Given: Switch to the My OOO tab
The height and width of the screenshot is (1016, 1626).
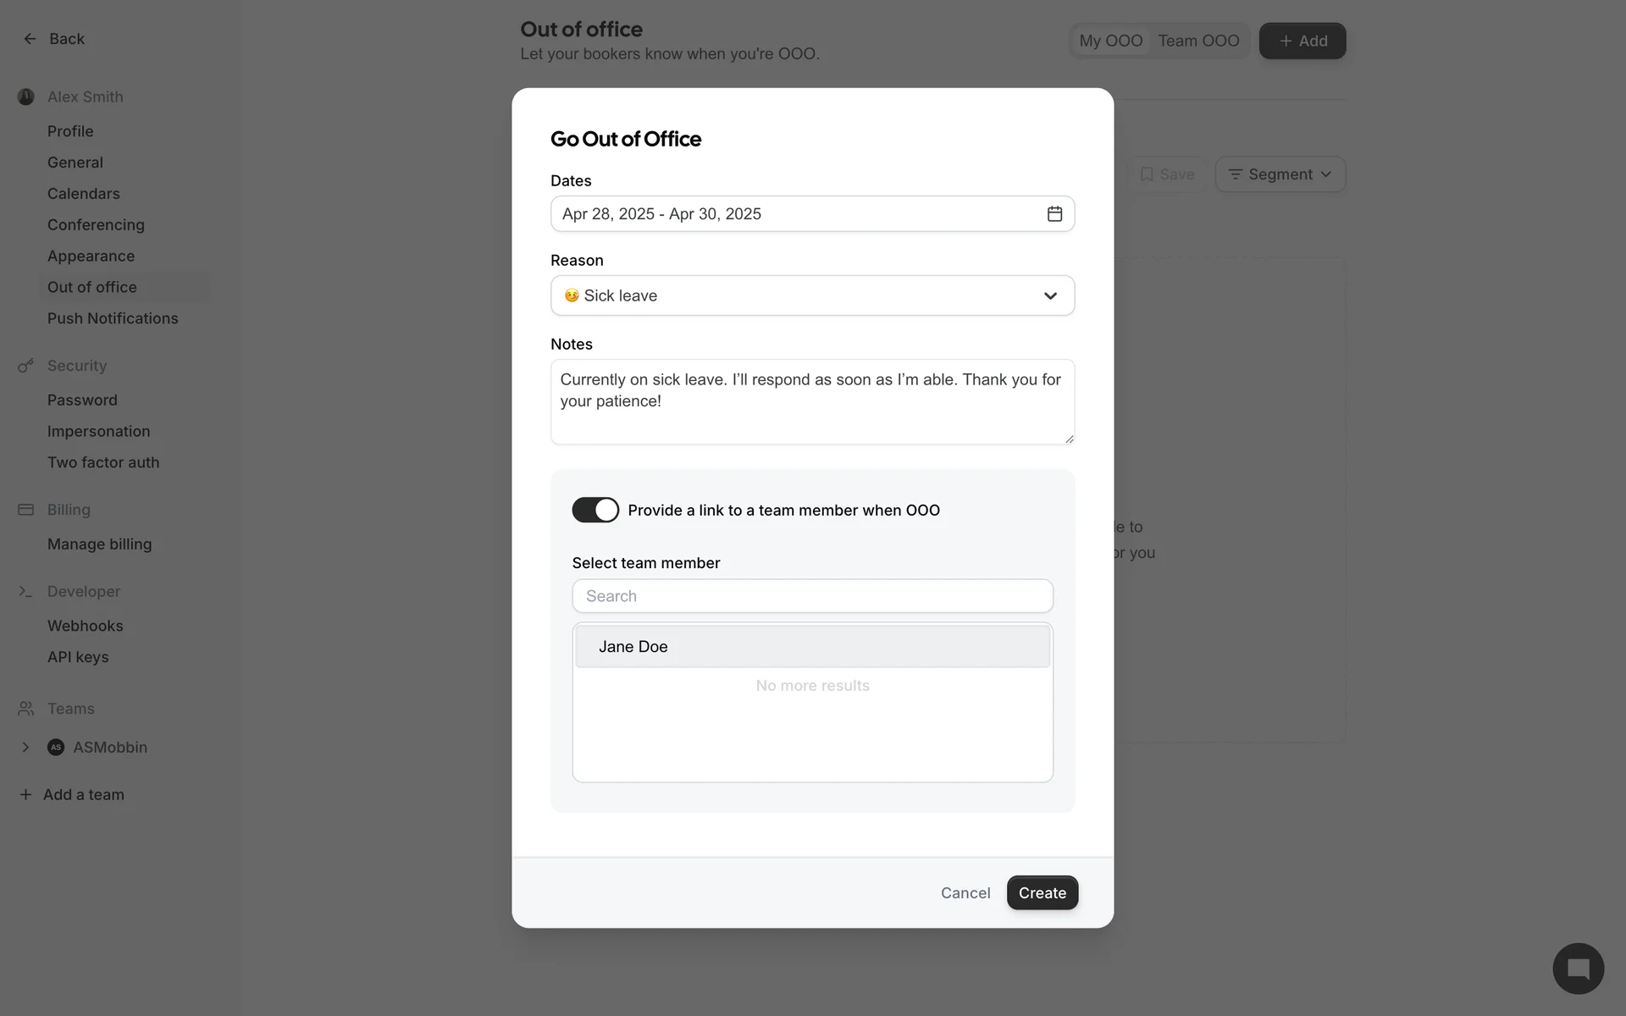Looking at the screenshot, I should (1110, 41).
